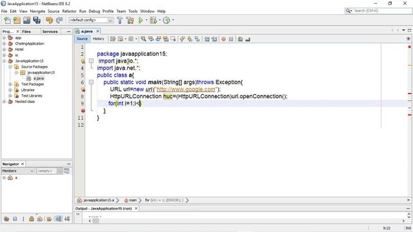413x232 pixels.
Task: Click Toggle Bookmark icon in editor toolbar
Action: tap(197, 39)
